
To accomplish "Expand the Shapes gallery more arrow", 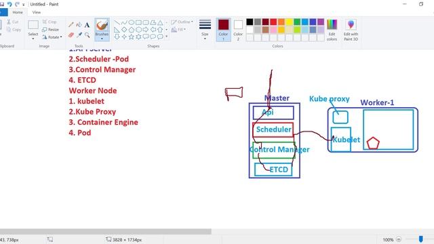I will (x=166, y=37).
